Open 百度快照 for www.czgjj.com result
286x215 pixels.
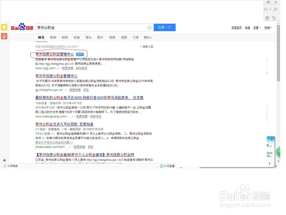tap(67, 68)
